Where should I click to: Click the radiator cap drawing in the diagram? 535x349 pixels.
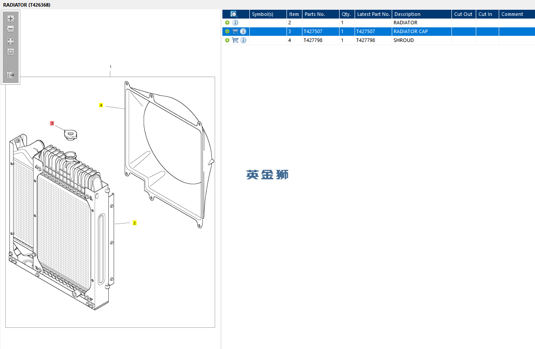click(70, 134)
